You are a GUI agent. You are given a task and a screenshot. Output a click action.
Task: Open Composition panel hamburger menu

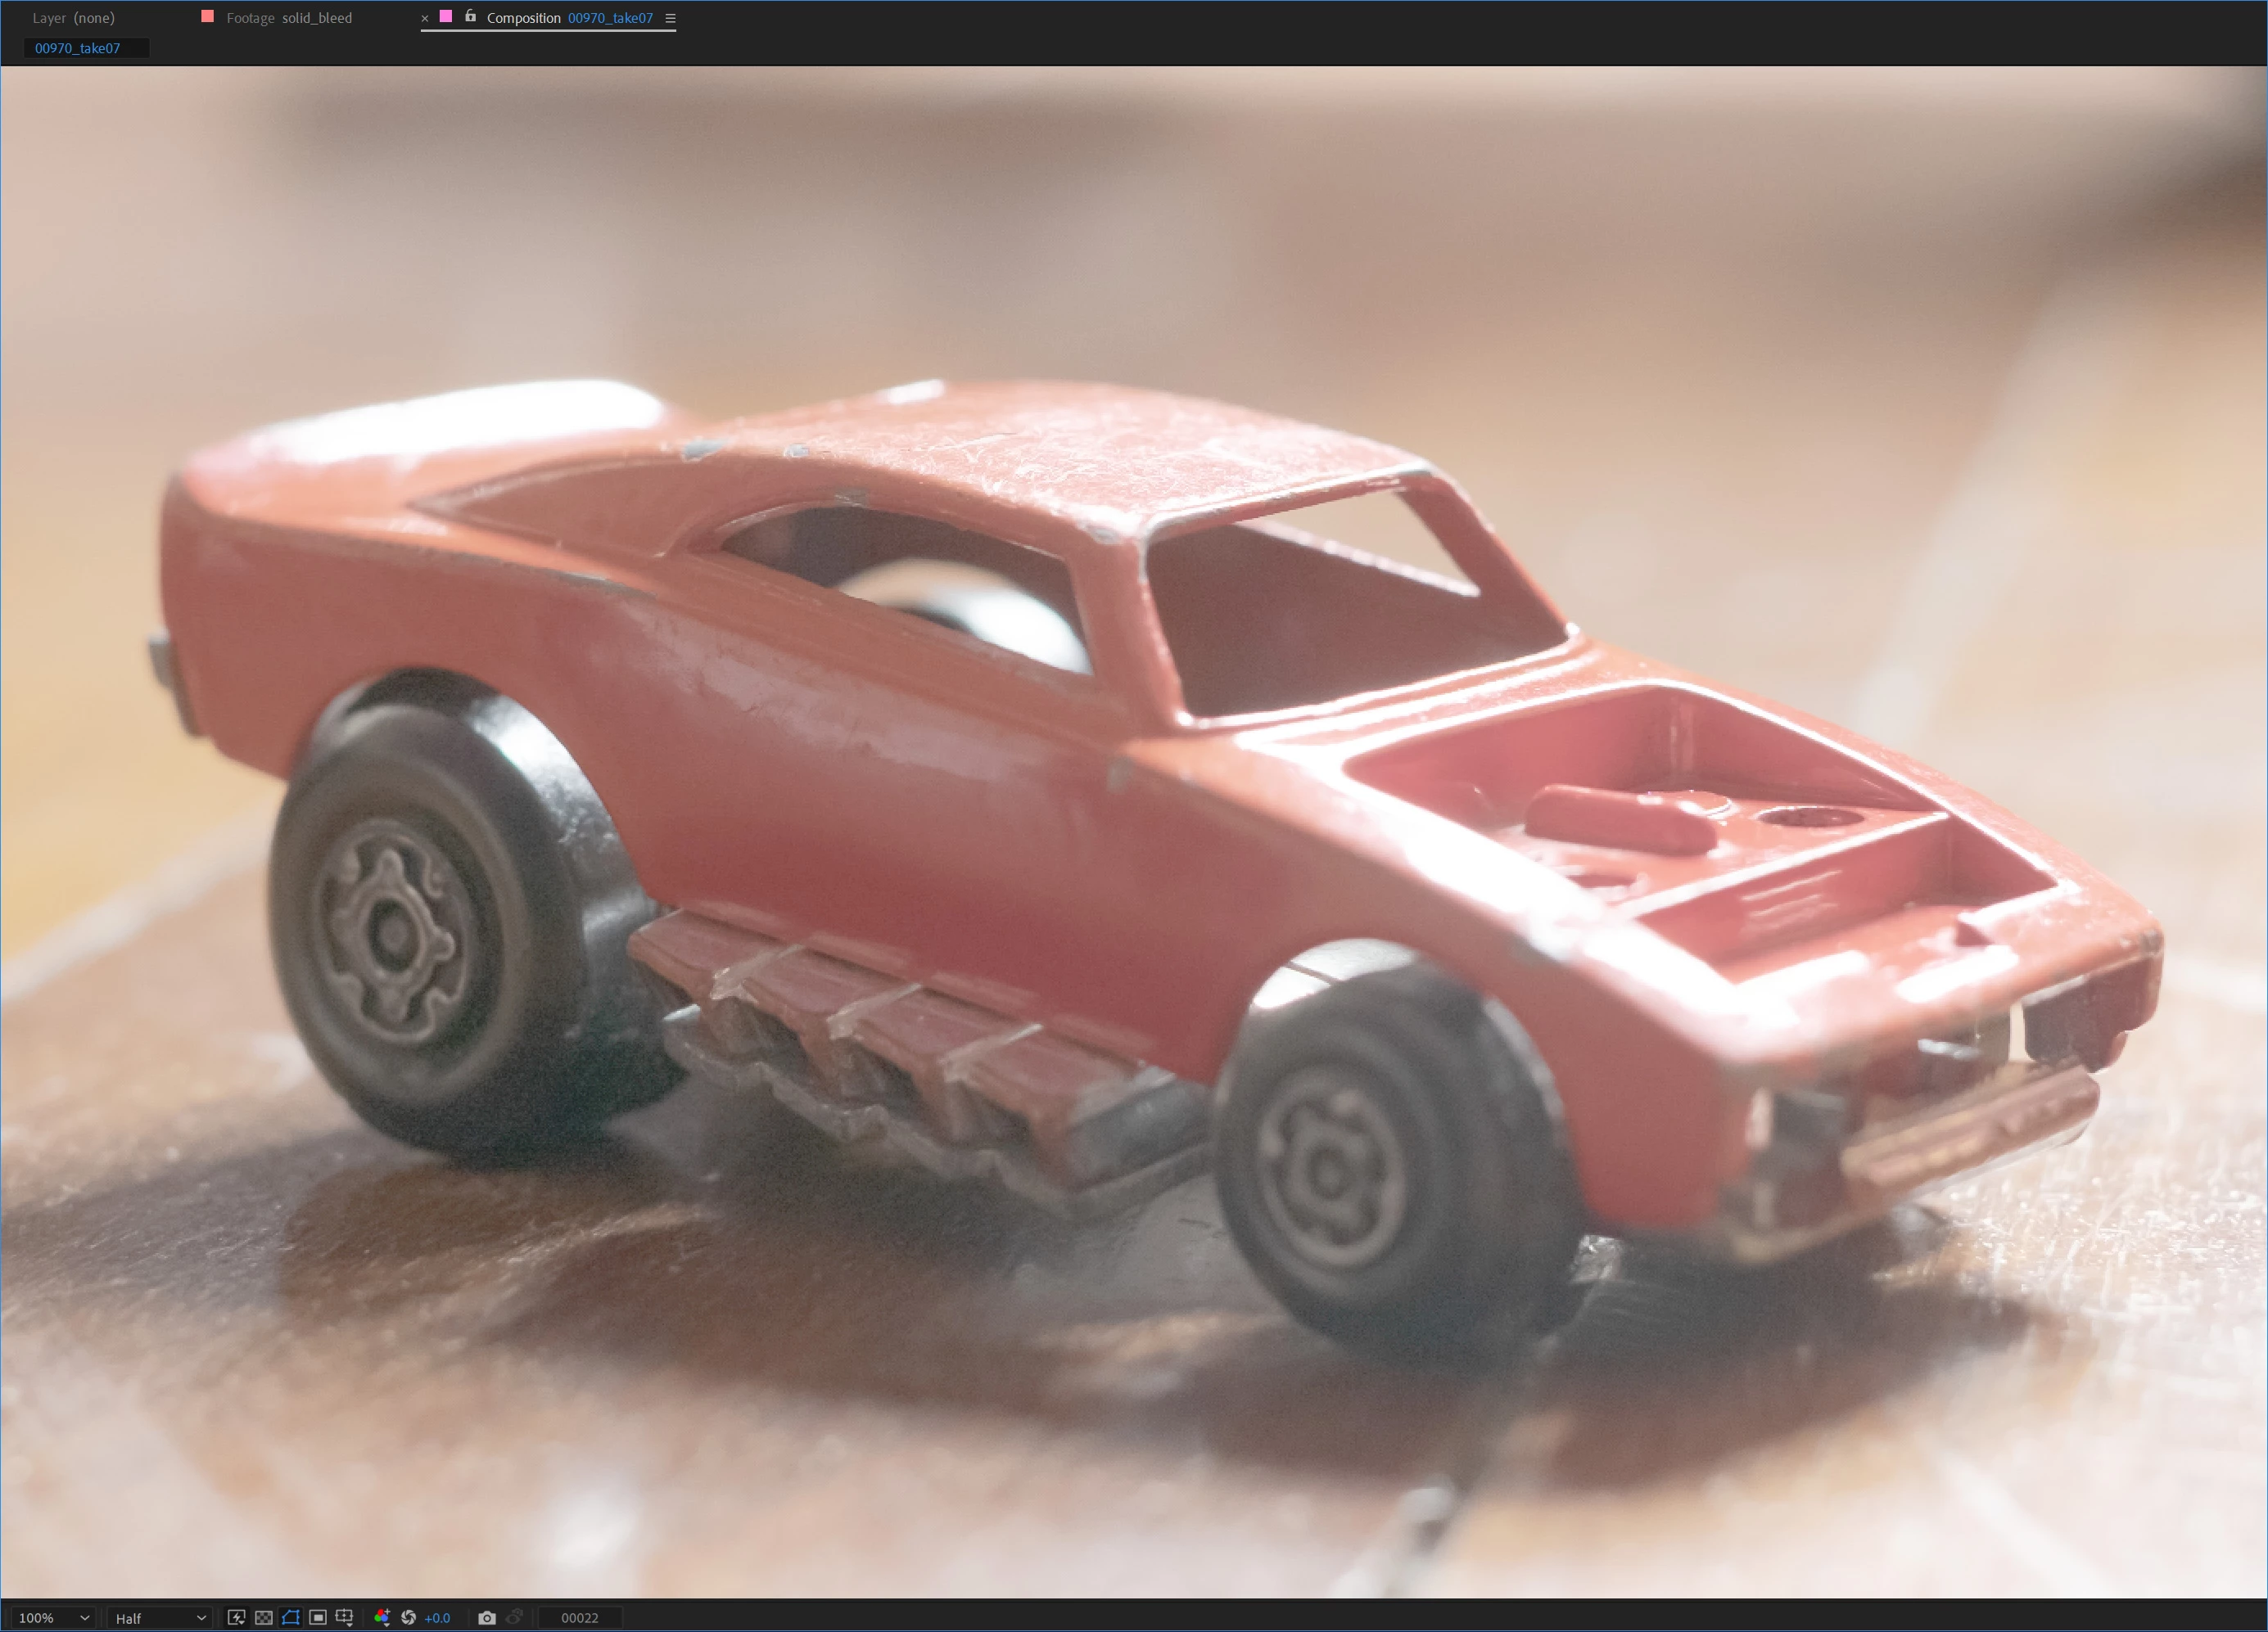click(670, 18)
